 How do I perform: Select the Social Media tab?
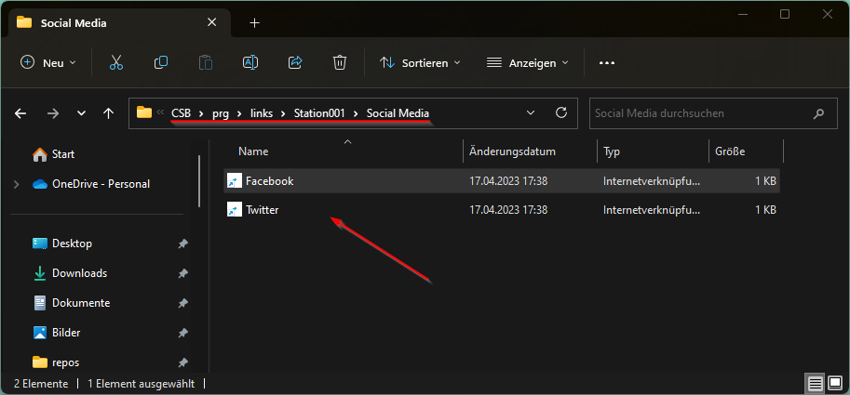point(120,23)
